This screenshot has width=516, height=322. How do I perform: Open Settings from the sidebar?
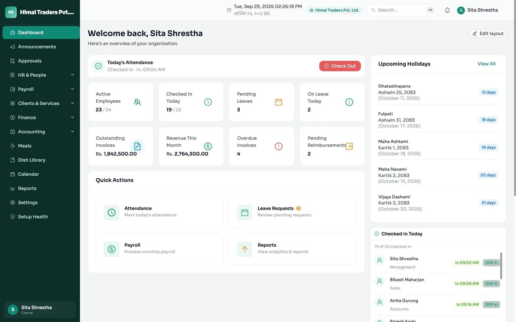pyautogui.click(x=41, y=203)
